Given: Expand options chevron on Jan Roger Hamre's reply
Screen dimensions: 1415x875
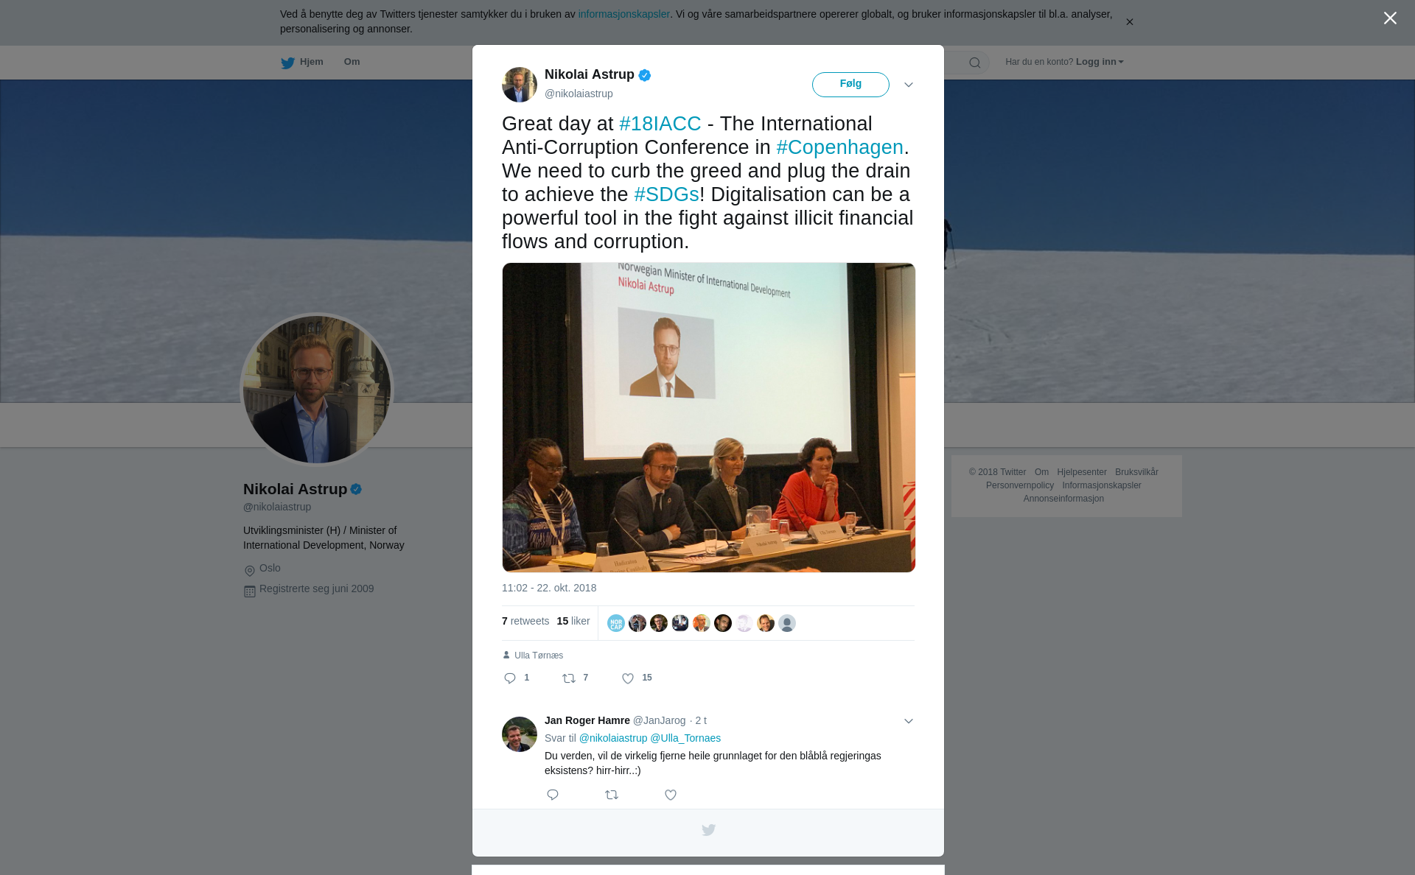Looking at the screenshot, I should pyautogui.click(x=909, y=721).
